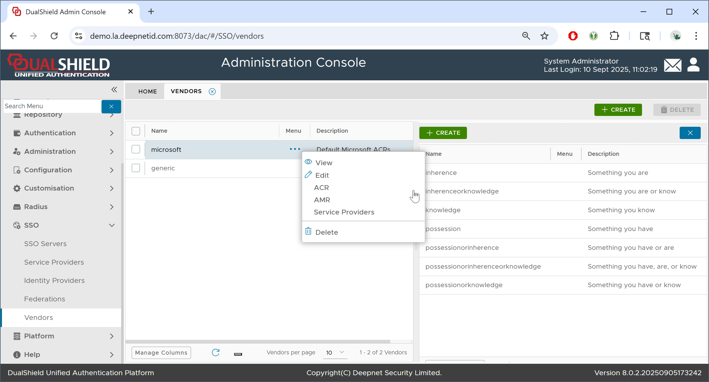Open the three-dots menu for microsoft row
The height and width of the screenshot is (382, 709).
pos(294,149)
